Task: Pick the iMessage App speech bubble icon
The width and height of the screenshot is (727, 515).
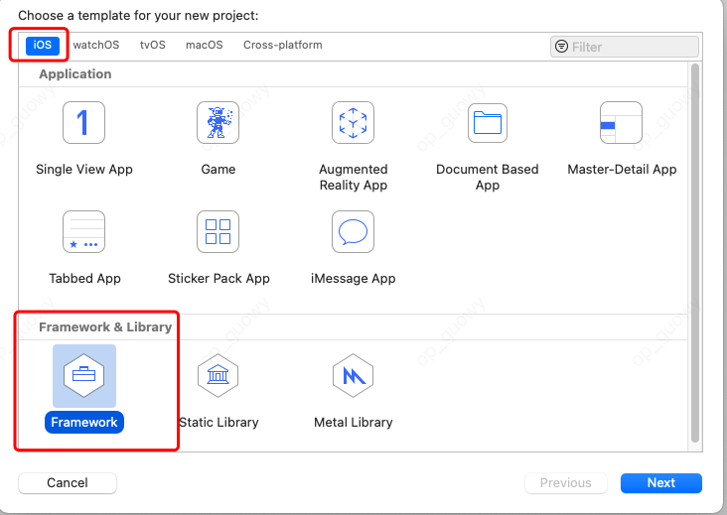Action: [353, 231]
